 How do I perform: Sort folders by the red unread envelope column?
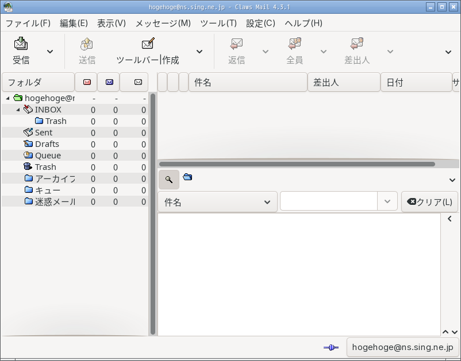(x=86, y=81)
